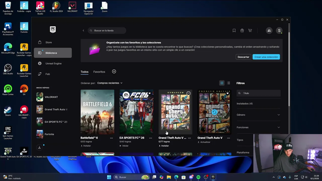Select OBS Studio desktop icon

tap(8, 69)
